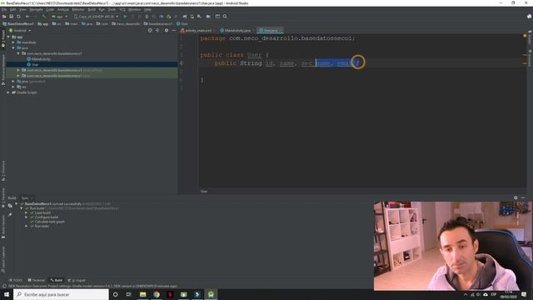This screenshot has width=533, height=300.
Task: Select the Sync tab in Build panel
Action: point(26,198)
